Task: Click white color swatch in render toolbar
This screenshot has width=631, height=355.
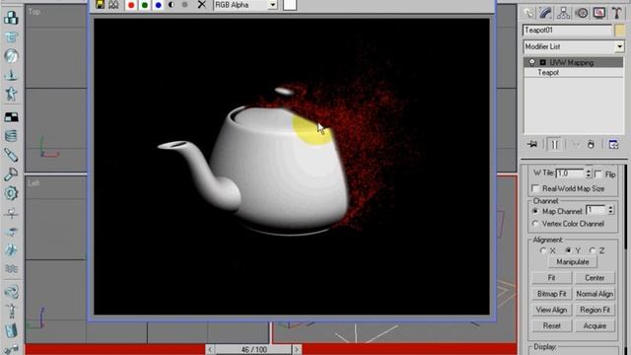Action: pyautogui.click(x=290, y=5)
